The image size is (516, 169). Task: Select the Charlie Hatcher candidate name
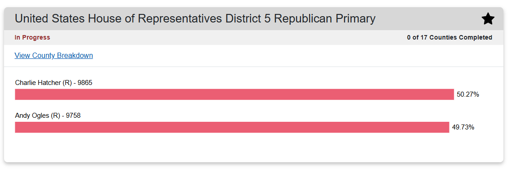pyautogui.click(x=38, y=83)
